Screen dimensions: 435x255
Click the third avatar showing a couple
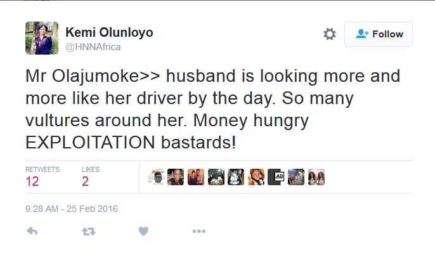[x=196, y=177]
